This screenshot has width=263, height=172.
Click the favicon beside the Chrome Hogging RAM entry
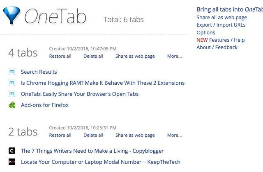tap(12, 83)
